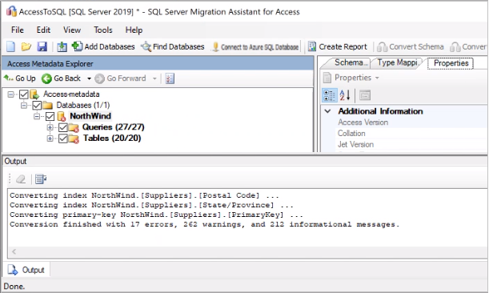Image resolution: width=489 pixels, height=293 pixels.
Task: Click Add Databases in the toolbar
Action: (x=103, y=46)
